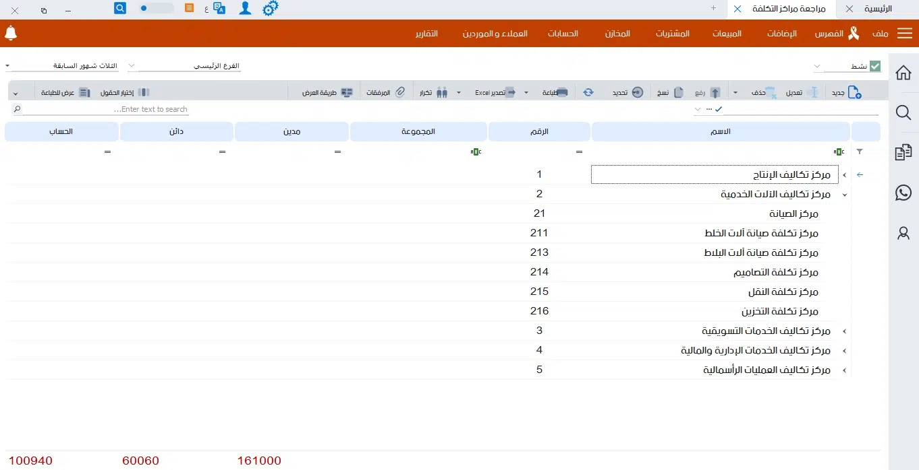Expand the مركز تكاليف الخدمات التسويقية node
919x470 pixels.
point(844,331)
